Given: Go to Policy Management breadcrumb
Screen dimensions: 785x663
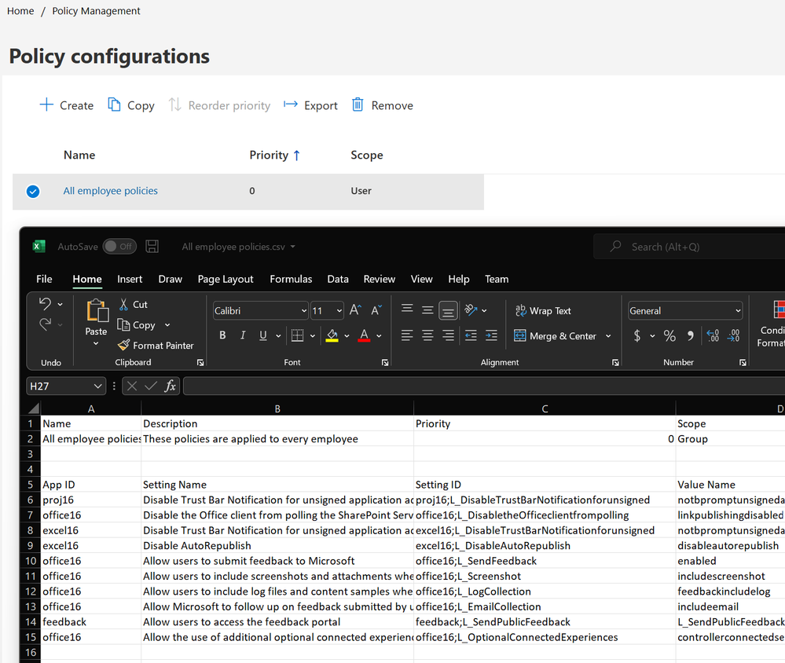Looking at the screenshot, I should point(96,11).
